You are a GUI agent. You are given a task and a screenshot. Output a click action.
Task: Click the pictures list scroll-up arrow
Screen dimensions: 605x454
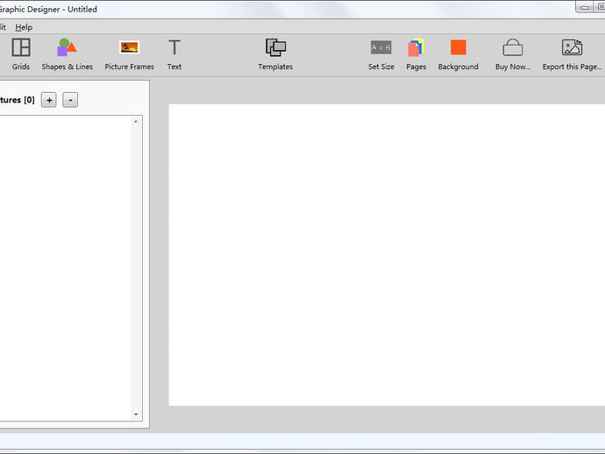pyautogui.click(x=136, y=122)
